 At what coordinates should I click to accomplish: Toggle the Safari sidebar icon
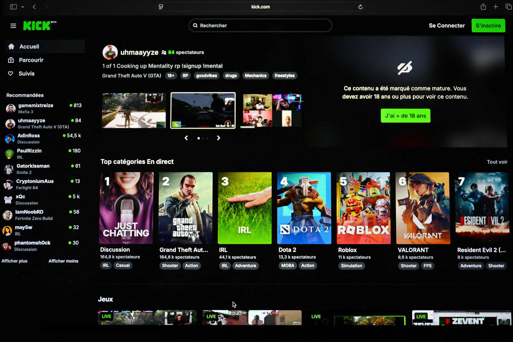point(13,7)
